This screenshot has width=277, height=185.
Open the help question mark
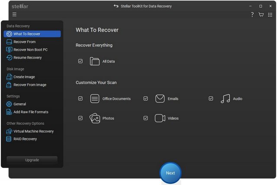252,15
